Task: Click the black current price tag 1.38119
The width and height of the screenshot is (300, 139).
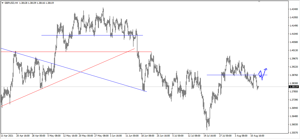Action: [x=293, y=87]
